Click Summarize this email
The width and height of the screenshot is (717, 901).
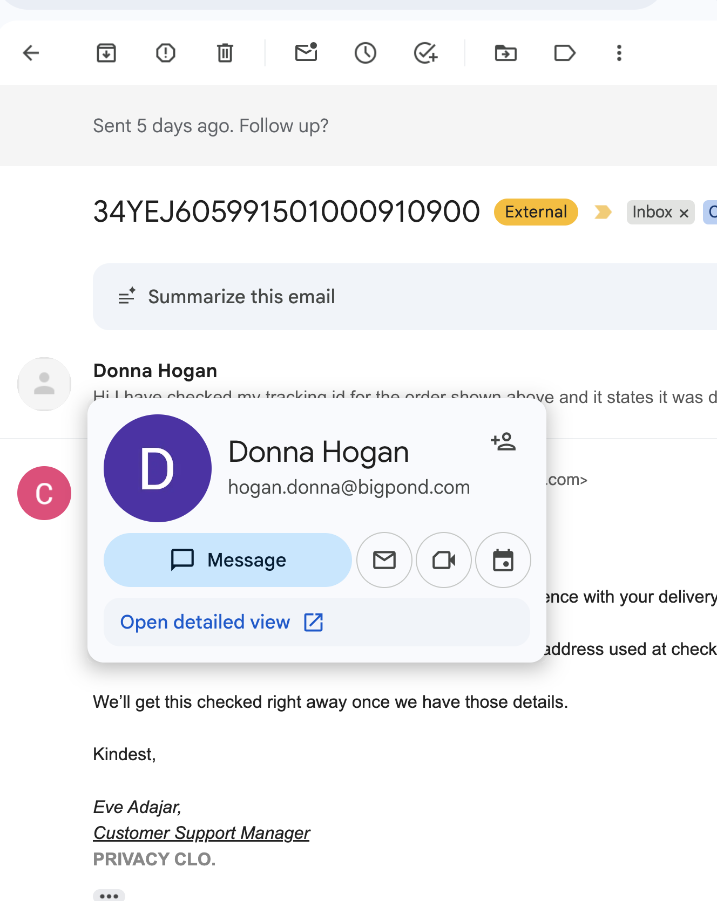point(242,297)
